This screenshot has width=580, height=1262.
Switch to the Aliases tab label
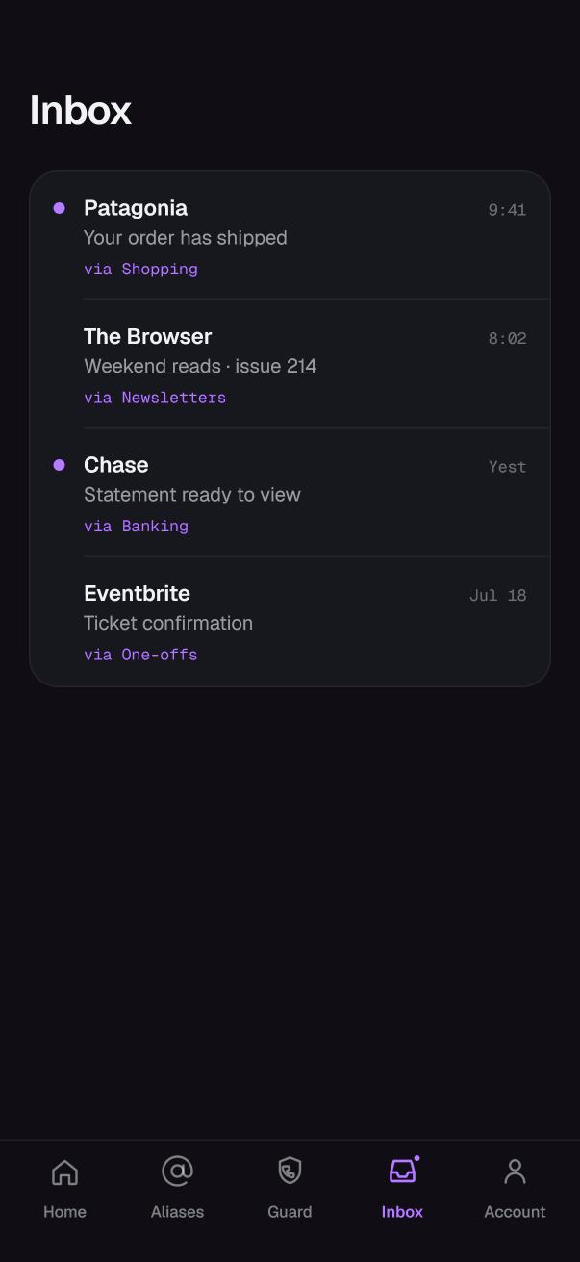coord(177,1212)
